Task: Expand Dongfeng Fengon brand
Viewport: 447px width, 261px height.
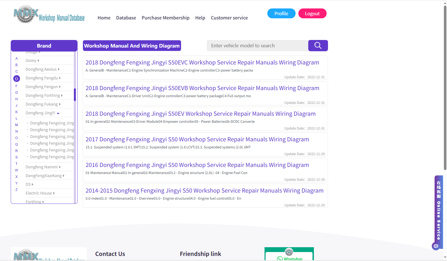Action: pos(43,87)
